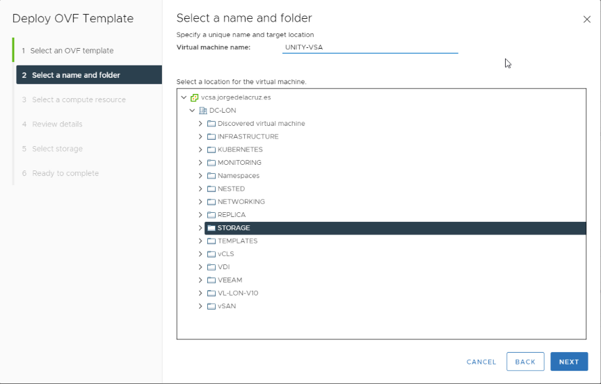
Task: Select the 'Namespaces' folder label
Action: [x=239, y=175]
